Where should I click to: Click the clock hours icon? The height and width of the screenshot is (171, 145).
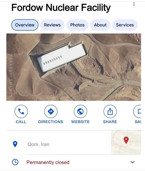[x=15, y=162]
